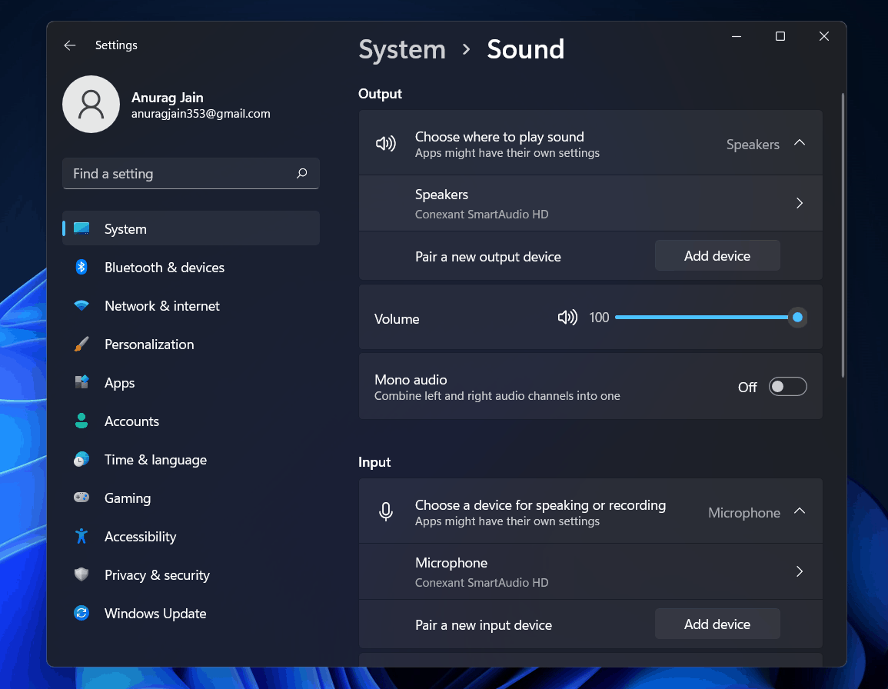Click the Time & language globe icon
The image size is (888, 689).
coord(81,459)
